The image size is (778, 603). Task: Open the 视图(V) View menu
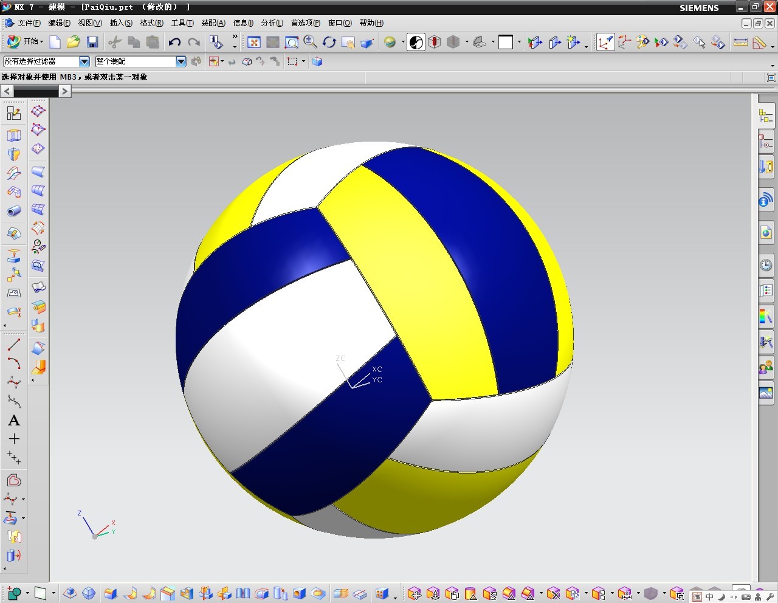90,23
